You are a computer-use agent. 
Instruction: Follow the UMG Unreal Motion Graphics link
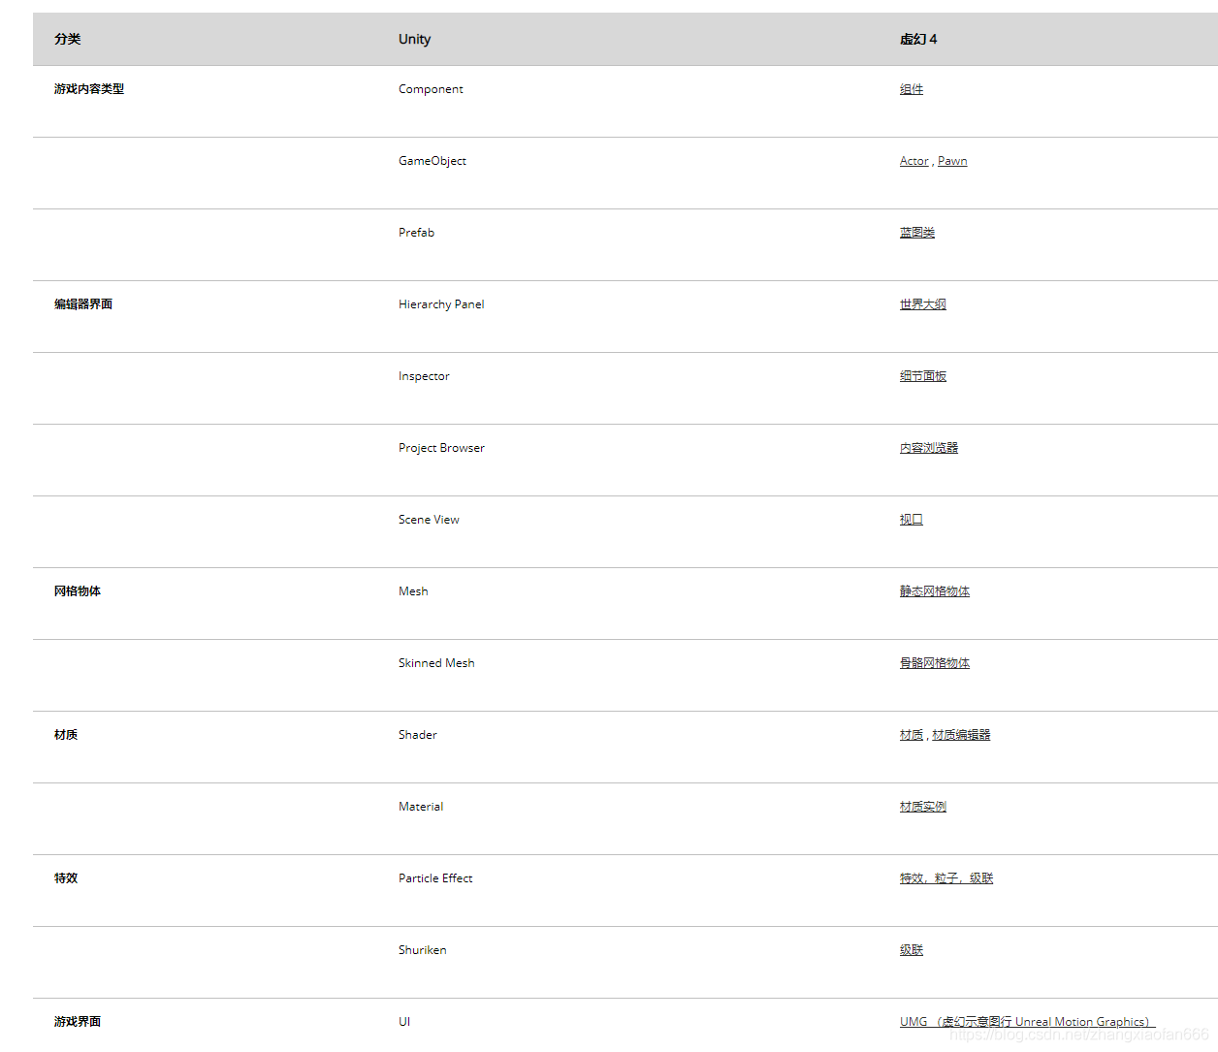pos(1026,1022)
